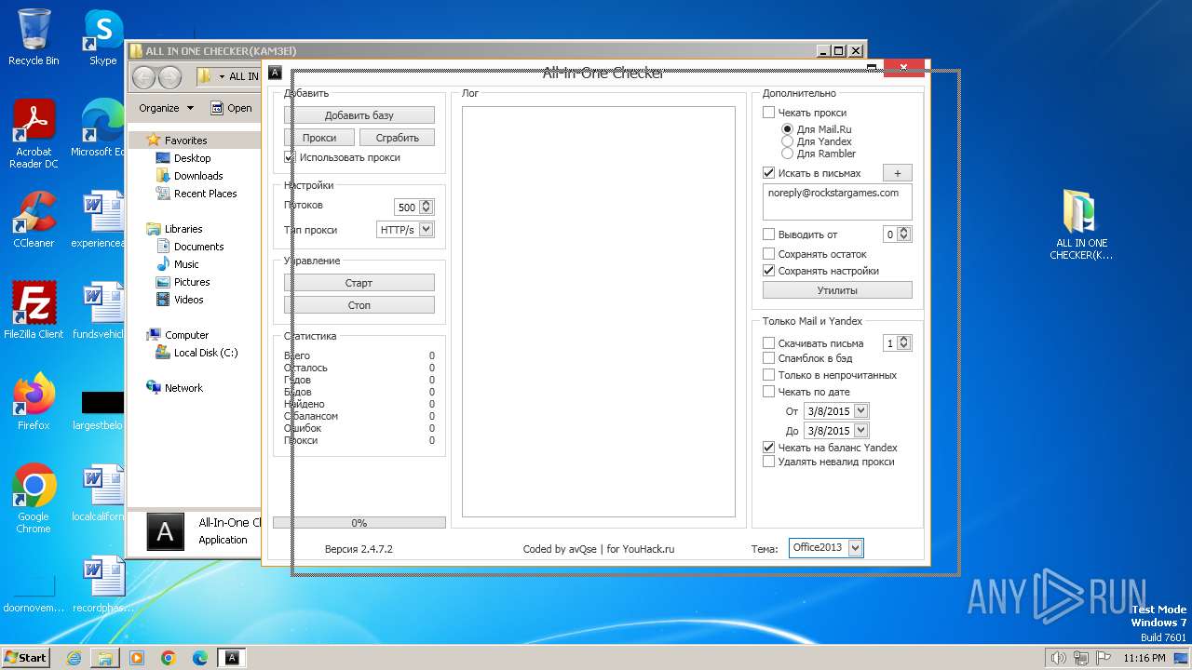The image size is (1192, 670).
Task: Open the Acrobat Reader DC shortcut
Action: click(34, 134)
